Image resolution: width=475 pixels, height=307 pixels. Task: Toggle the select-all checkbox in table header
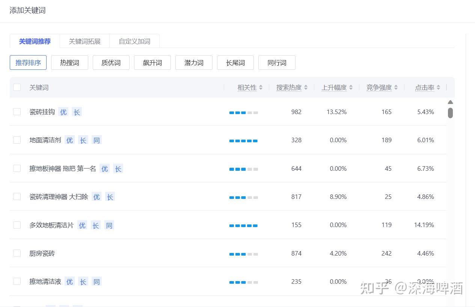pos(17,87)
